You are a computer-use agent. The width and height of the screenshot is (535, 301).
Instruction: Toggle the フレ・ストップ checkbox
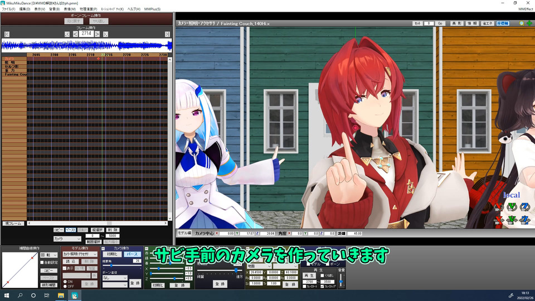(322, 287)
